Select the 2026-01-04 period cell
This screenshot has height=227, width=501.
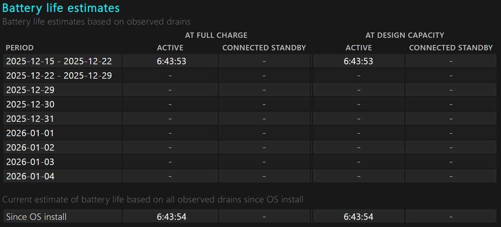pos(30,176)
